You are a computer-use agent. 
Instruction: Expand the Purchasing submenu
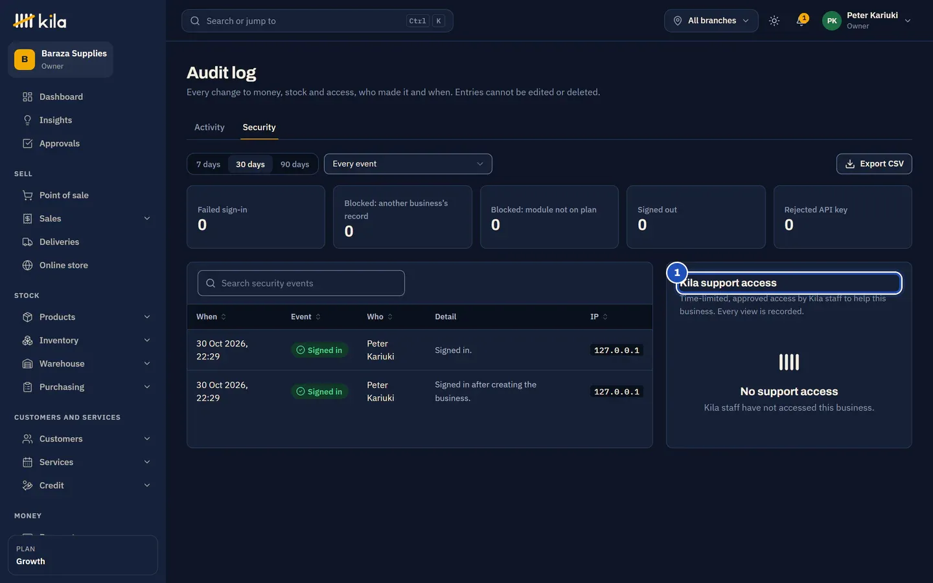[147, 387]
